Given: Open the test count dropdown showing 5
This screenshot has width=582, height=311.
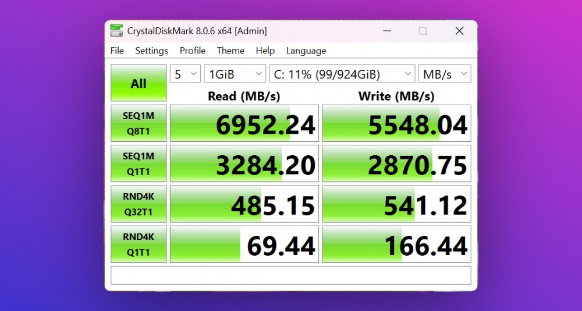Looking at the screenshot, I should pyautogui.click(x=185, y=74).
